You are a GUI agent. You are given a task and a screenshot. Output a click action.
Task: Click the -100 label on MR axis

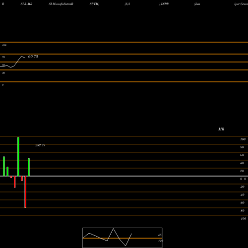click(x=243, y=219)
